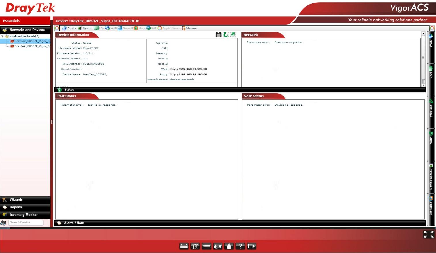Open the NAT tab
436x253 pixels.
[151, 28]
